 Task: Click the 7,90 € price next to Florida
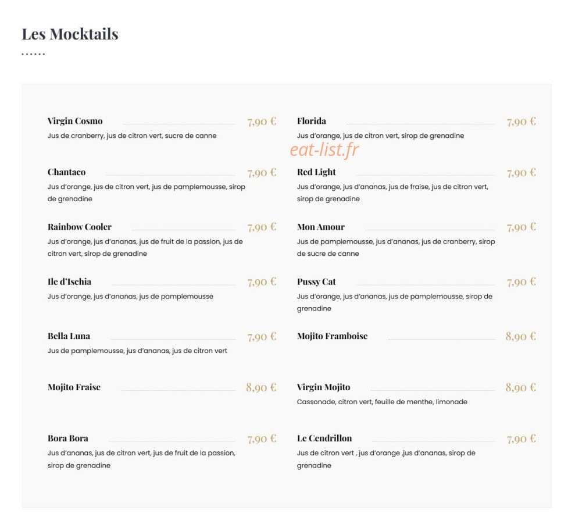(x=521, y=122)
